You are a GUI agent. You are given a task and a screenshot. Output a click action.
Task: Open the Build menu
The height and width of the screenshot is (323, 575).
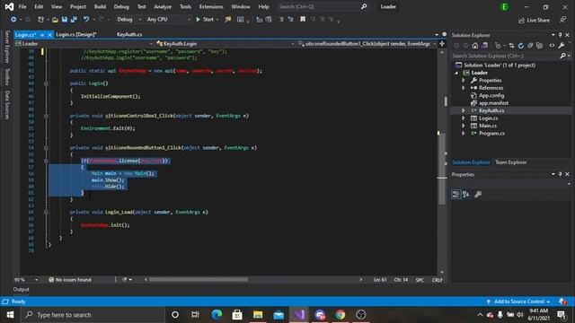click(x=100, y=6)
